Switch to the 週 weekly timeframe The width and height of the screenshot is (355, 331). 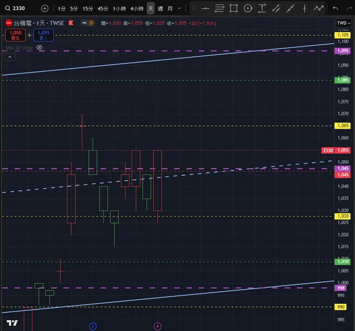tap(160, 9)
